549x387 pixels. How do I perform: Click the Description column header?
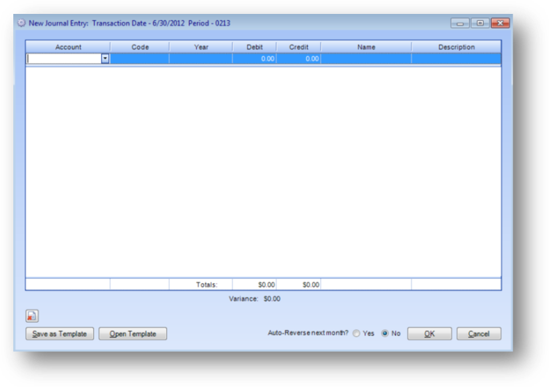tap(457, 47)
